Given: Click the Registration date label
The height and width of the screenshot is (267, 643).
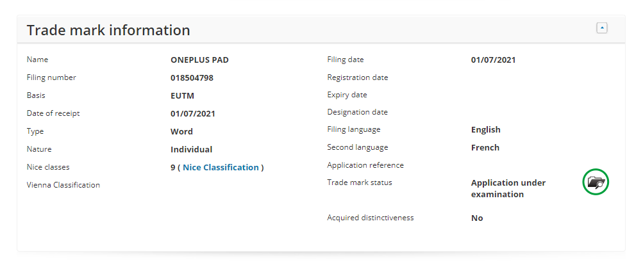Looking at the screenshot, I should (357, 77).
